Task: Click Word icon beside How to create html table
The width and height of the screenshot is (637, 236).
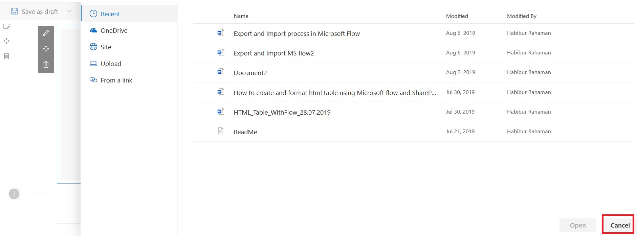Action: point(221,91)
